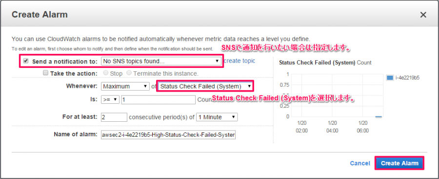Select the Stop radio button
This screenshot has width=439, height=179.
click(x=105, y=73)
